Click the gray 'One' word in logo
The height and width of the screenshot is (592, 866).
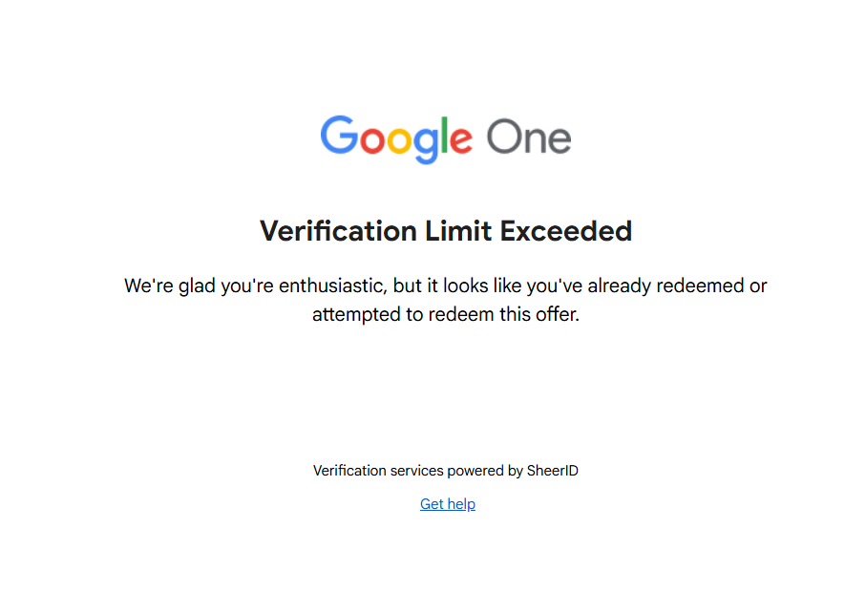pyautogui.click(x=529, y=137)
